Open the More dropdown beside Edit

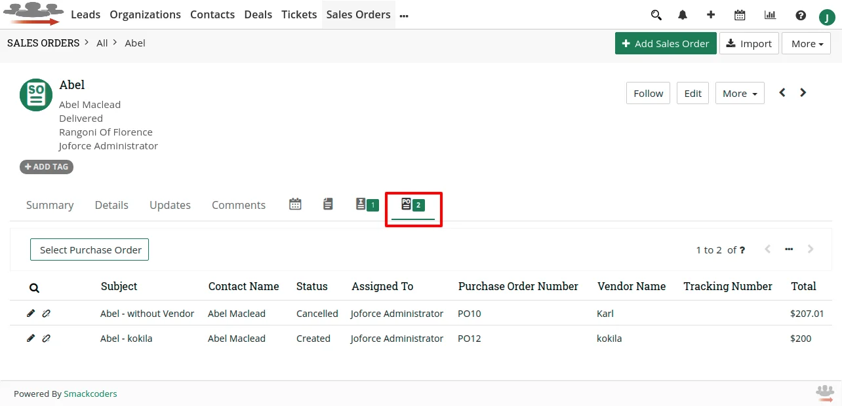pos(739,93)
